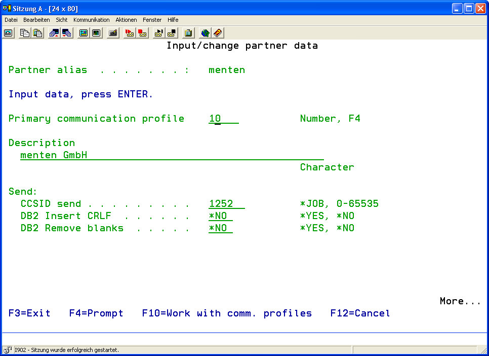Viewport: 489px width, 356px height.
Task: Start macro recording with red record icon
Action: (130, 33)
